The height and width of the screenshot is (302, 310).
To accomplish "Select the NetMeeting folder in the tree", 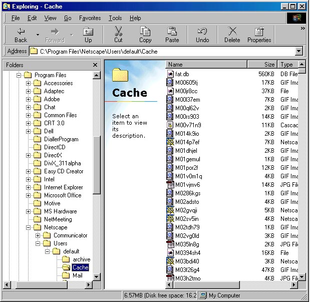I will [x=58, y=219].
